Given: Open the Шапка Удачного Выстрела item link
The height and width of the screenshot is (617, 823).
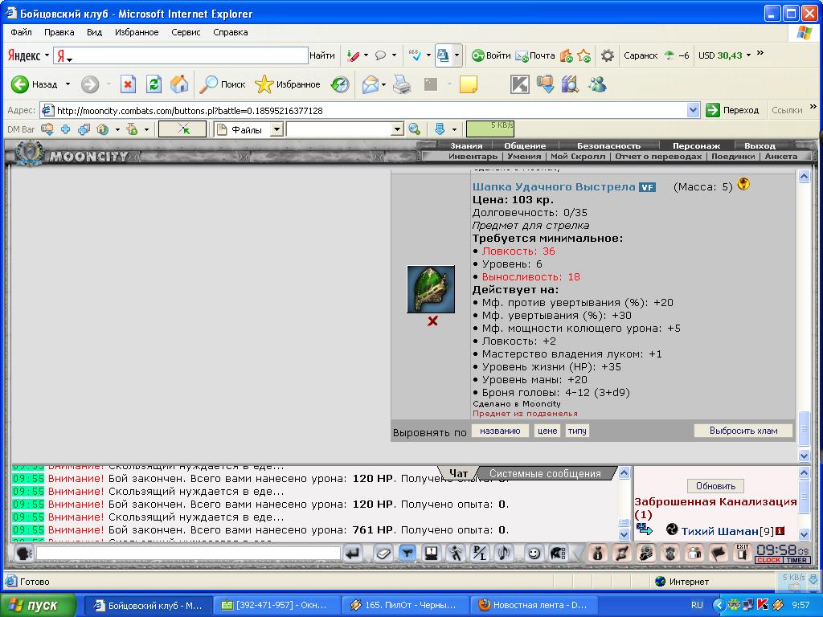Looking at the screenshot, I should (554, 186).
